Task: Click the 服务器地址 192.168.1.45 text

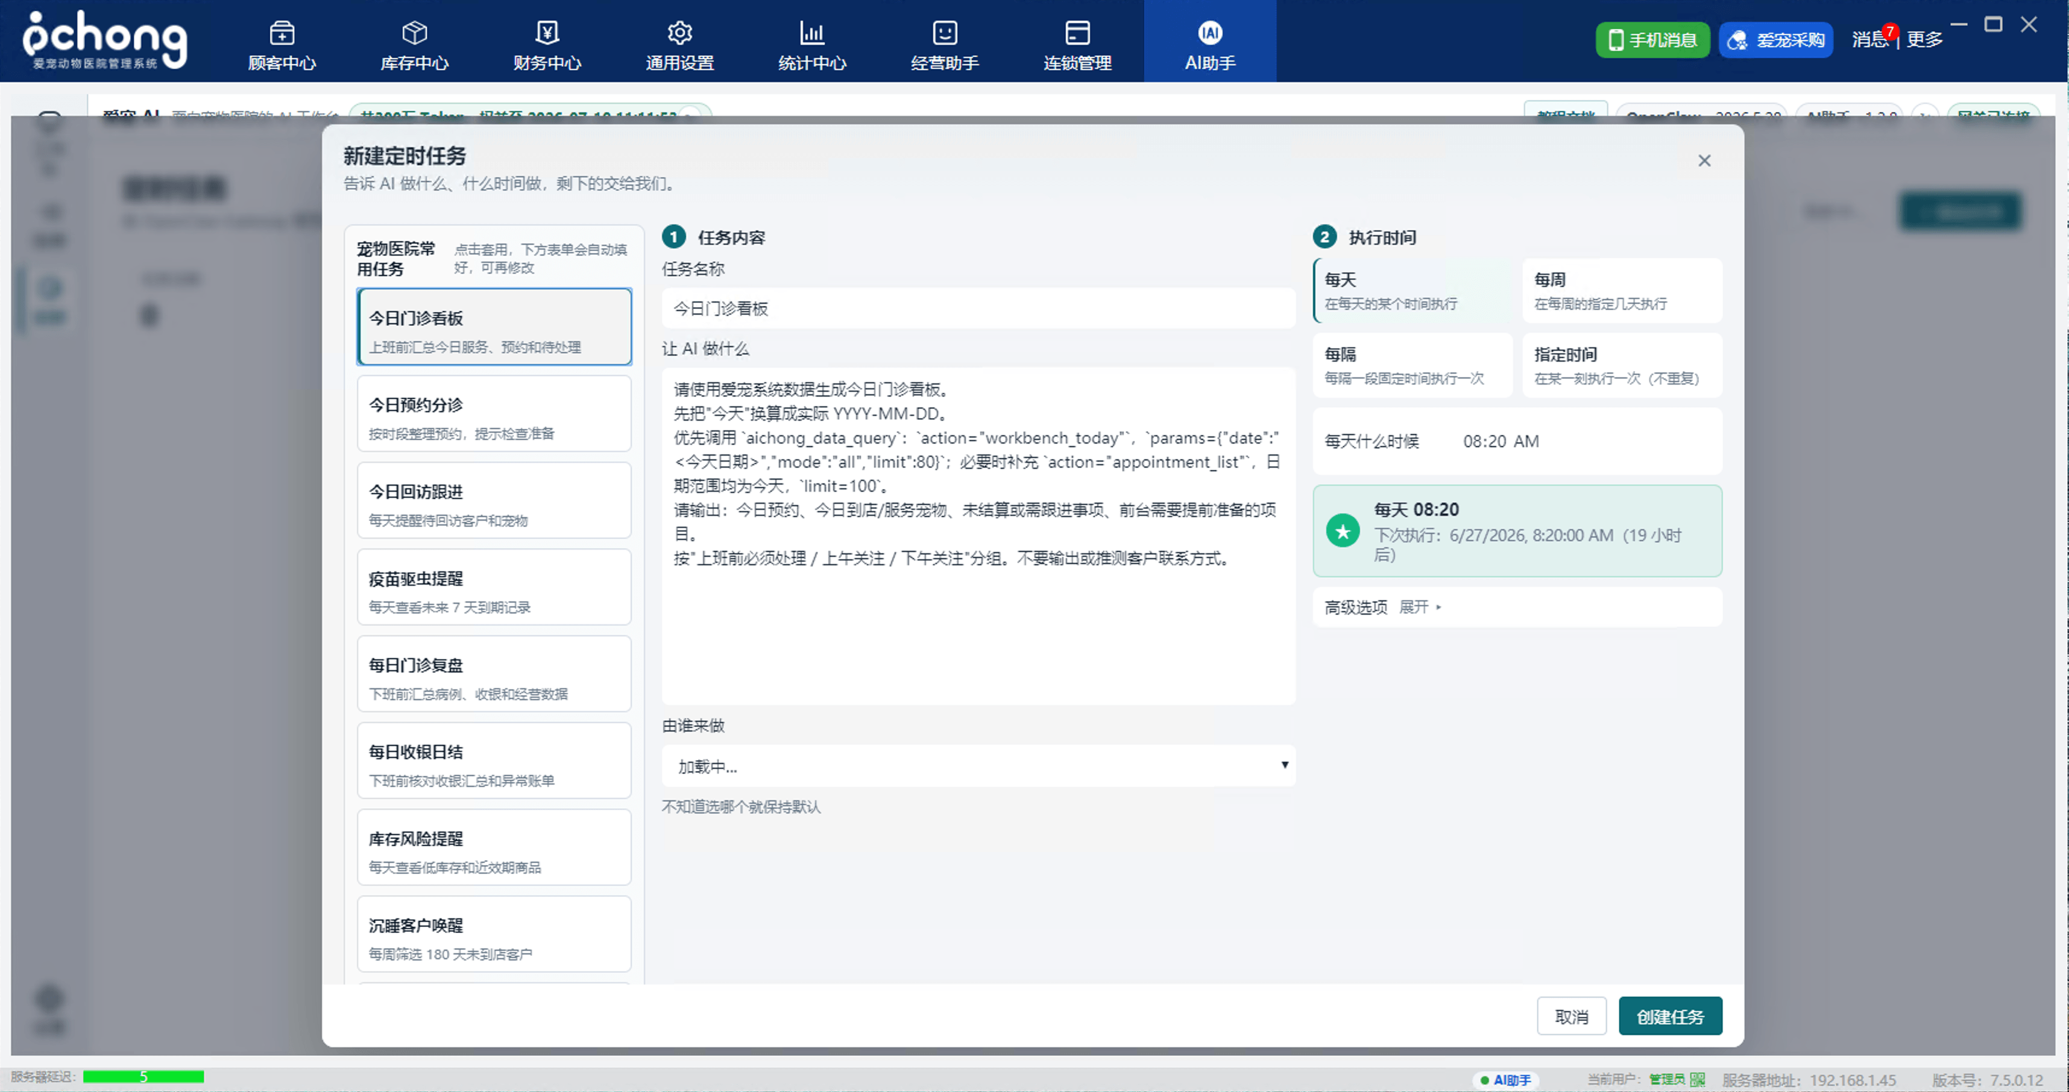Action: point(1809,1080)
